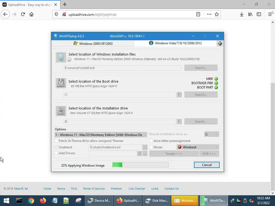This screenshot has width=275, height=206.
Task: Open the Windows edition dropdown
Action: (x=101, y=135)
